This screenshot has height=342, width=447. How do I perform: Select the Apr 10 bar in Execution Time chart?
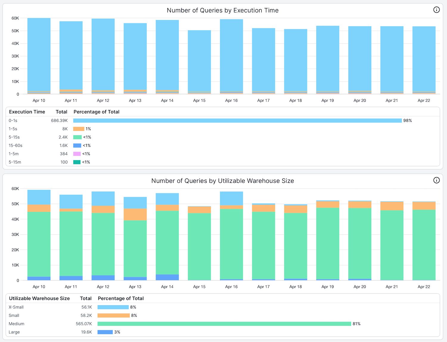[39, 56]
